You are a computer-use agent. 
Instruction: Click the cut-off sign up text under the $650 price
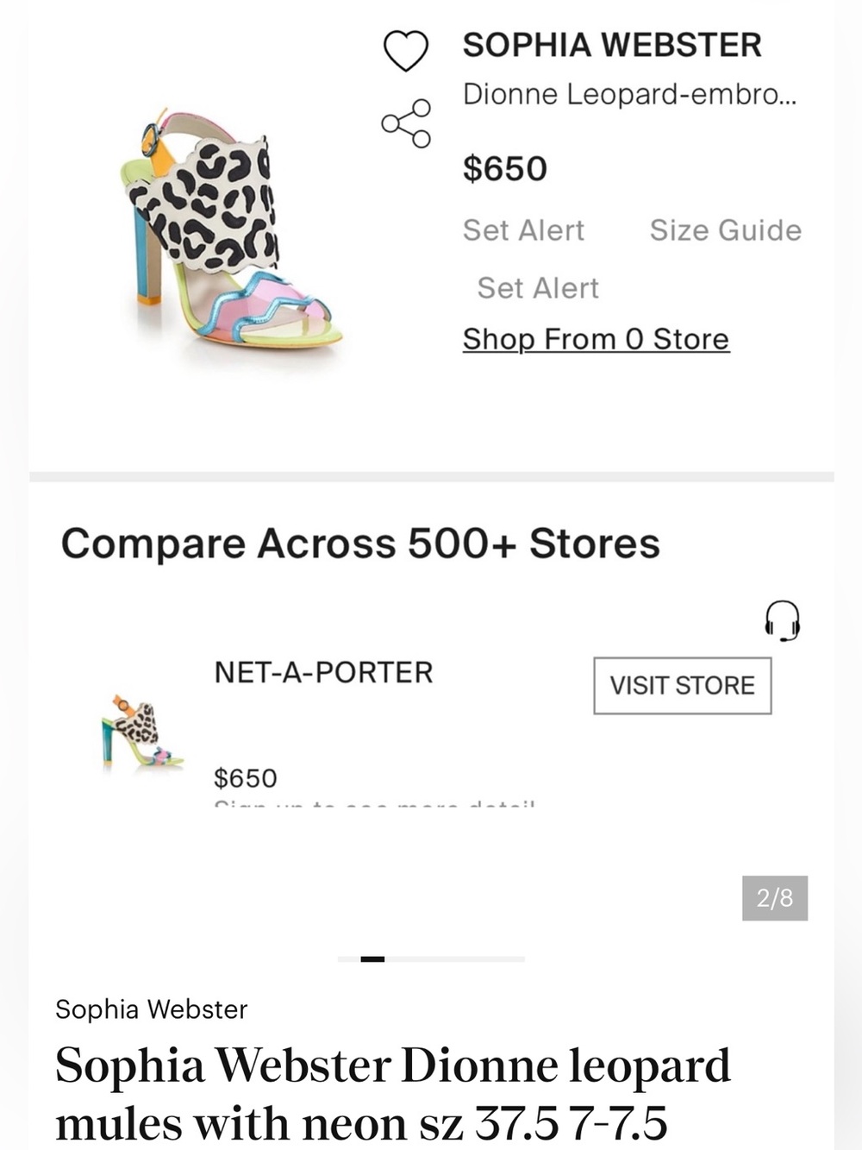click(x=375, y=803)
